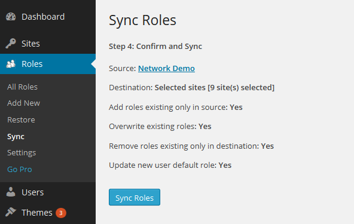
Task: Go to the All Roles submenu
Action: point(22,87)
